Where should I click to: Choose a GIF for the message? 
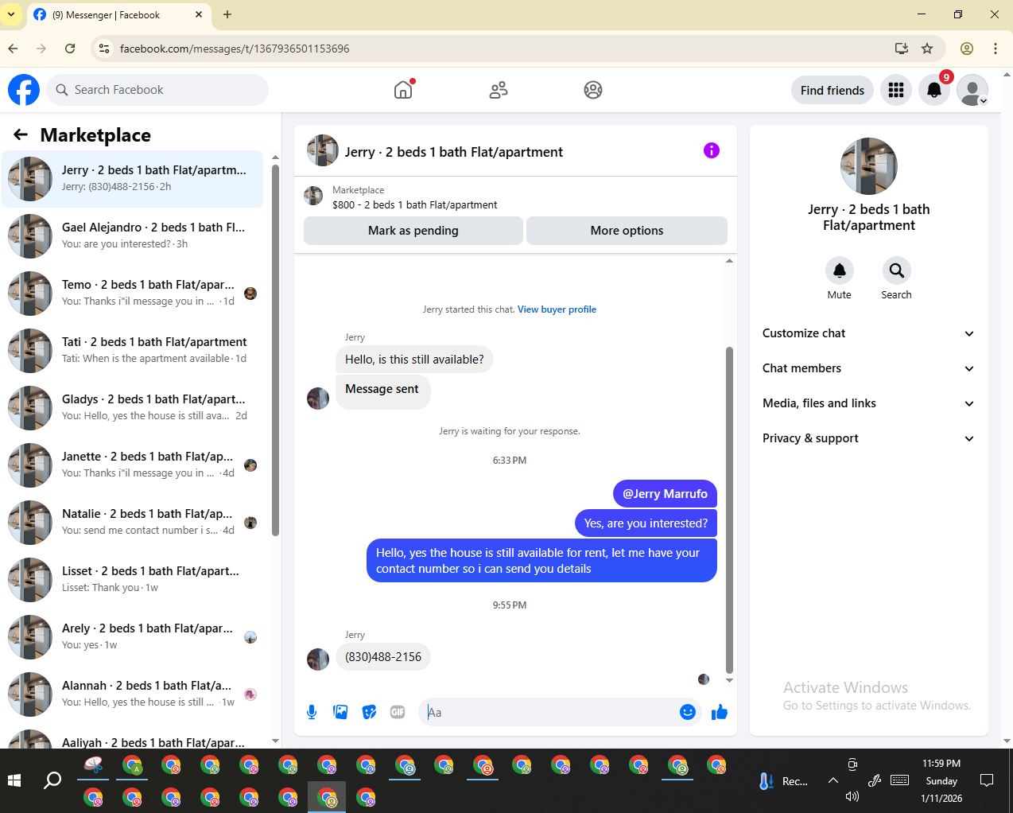coord(398,712)
